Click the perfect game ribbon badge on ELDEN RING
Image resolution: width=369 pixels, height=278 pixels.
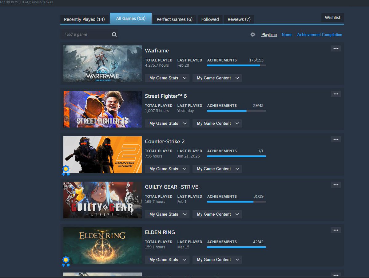coord(65,261)
